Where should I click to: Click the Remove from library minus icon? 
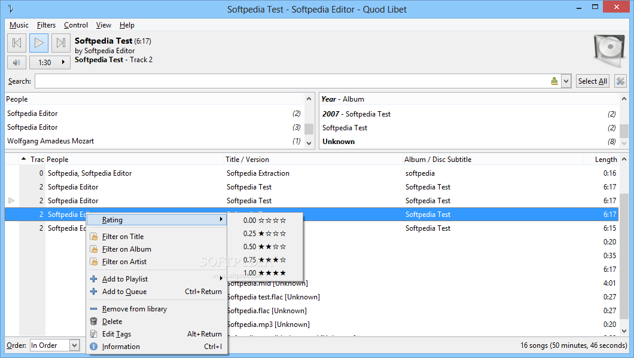(94, 309)
